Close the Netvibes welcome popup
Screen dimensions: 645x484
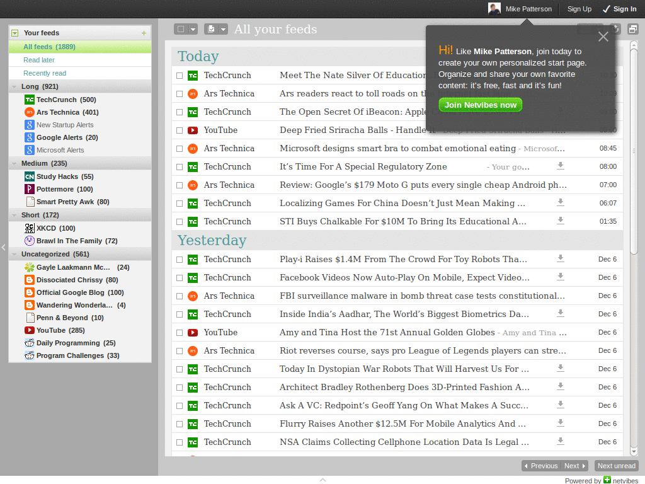(603, 37)
